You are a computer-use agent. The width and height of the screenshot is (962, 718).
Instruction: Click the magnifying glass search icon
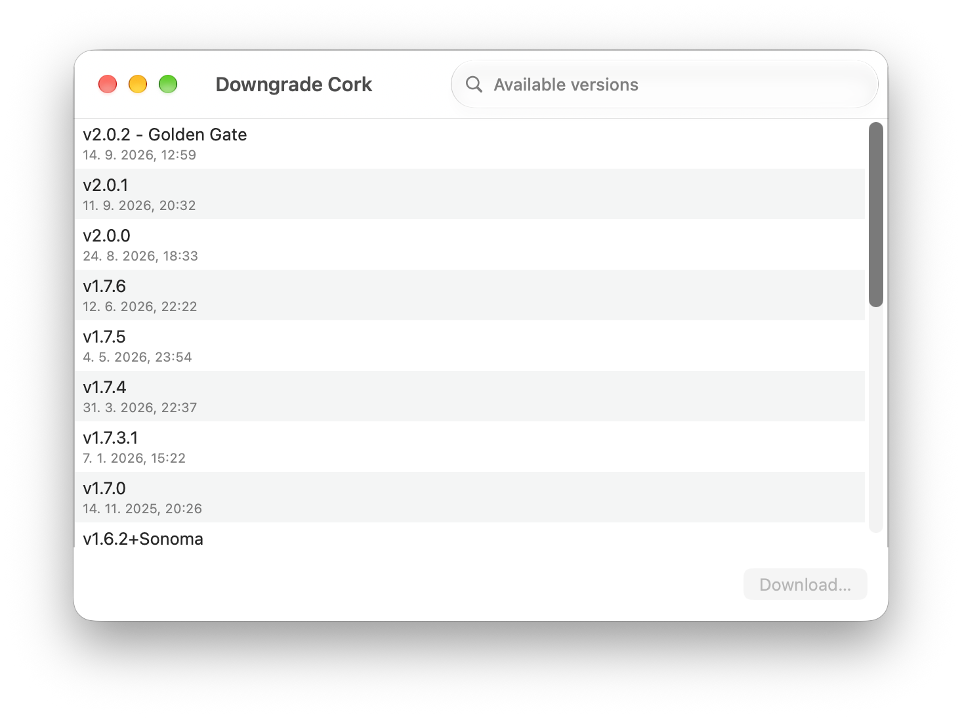tap(474, 85)
